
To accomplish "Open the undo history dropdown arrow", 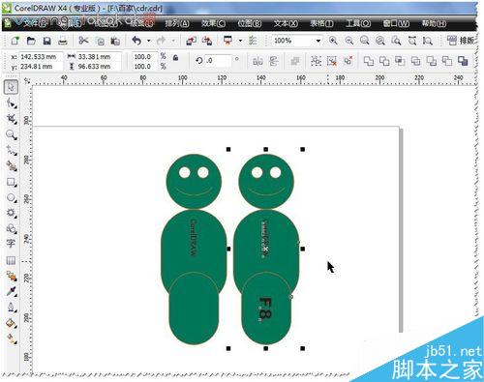I will (x=148, y=41).
